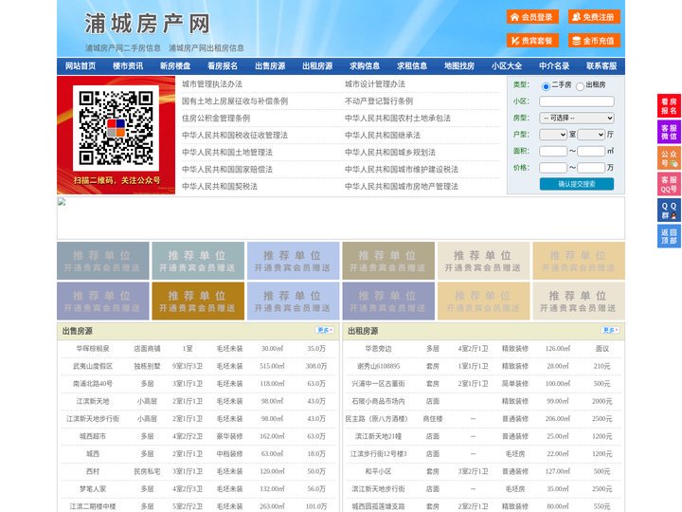This screenshot has height=512, width=682.
Task: Click the brown-gold 推荐单位 tile
Action: click(x=198, y=301)
